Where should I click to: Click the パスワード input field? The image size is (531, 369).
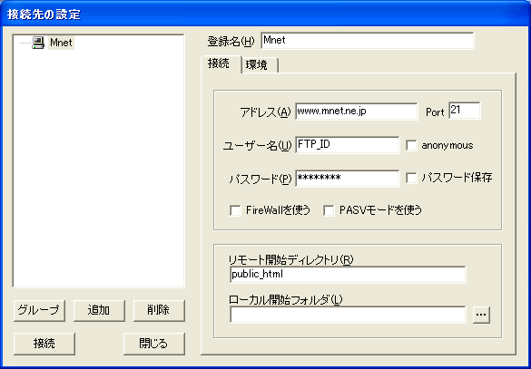pyautogui.click(x=348, y=179)
